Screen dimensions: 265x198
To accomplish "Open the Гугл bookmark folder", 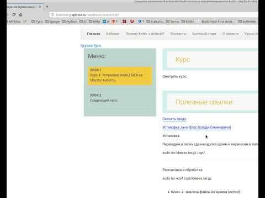I will point(37,21).
